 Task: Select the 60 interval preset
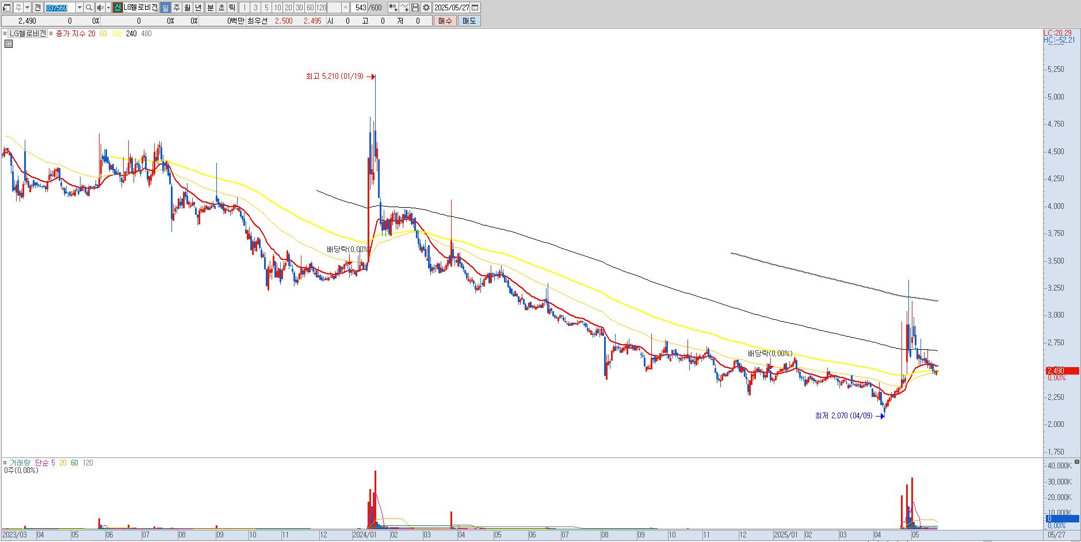coord(311,7)
